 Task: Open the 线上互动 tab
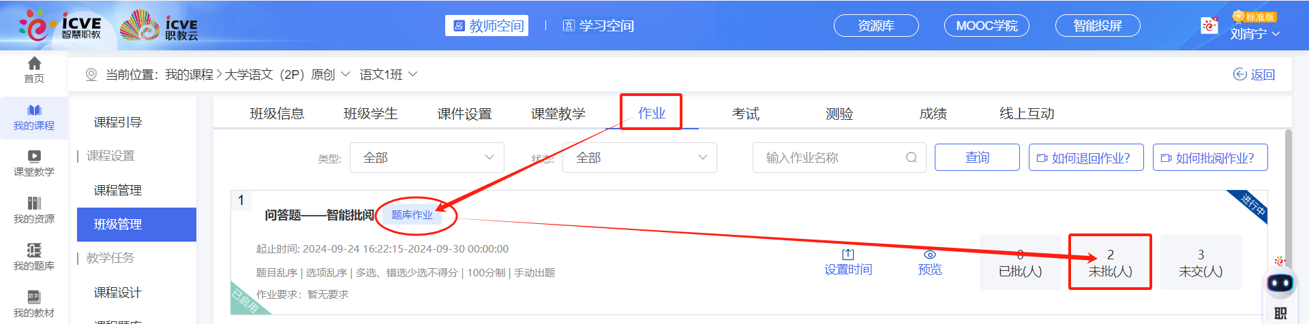click(x=1027, y=114)
